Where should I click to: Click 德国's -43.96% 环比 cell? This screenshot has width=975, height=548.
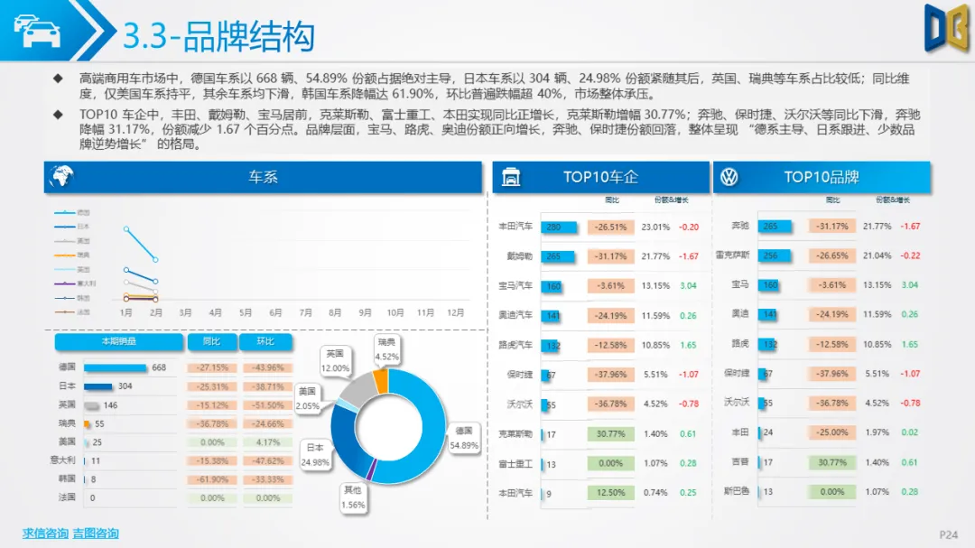[267, 367]
